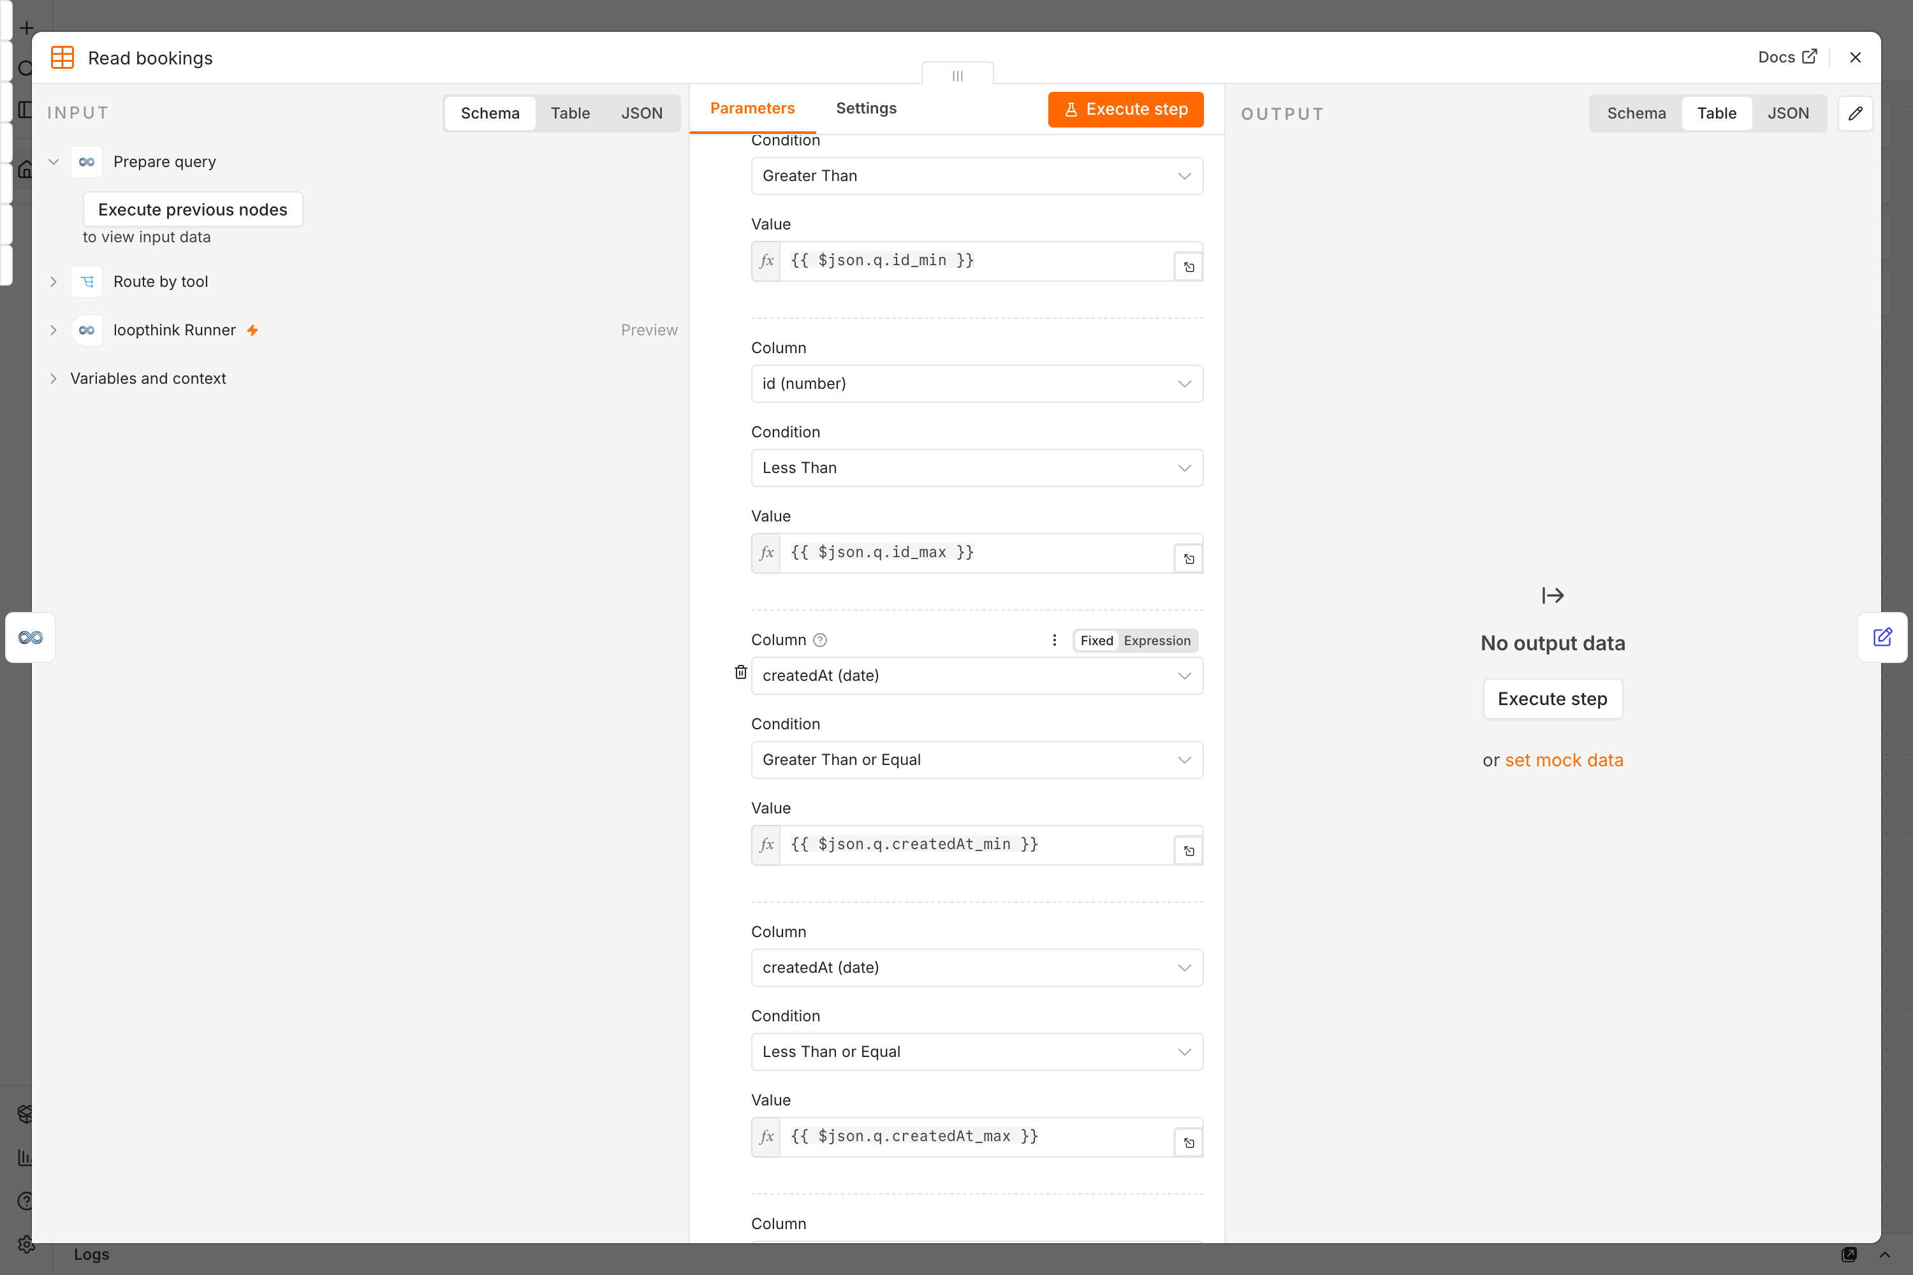The width and height of the screenshot is (1913, 1275).
Task: Click the Prepare query node icon
Action: [x=87, y=162]
